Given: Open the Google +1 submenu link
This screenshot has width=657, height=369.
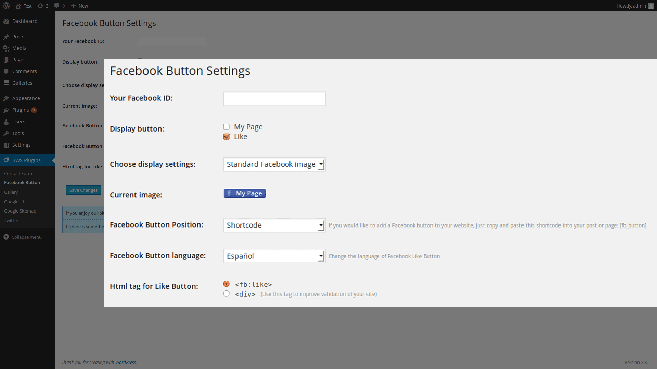Looking at the screenshot, I should point(14,202).
